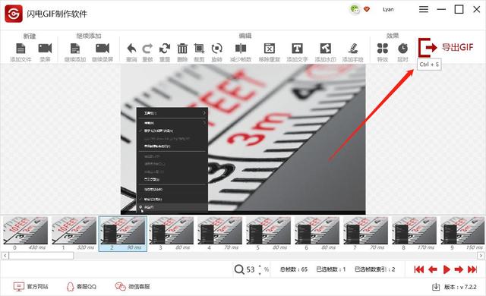Select frame 1 thumbnail (320 ms)
The width and height of the screenshot is (486, 296).
click(x=74, y=234)
